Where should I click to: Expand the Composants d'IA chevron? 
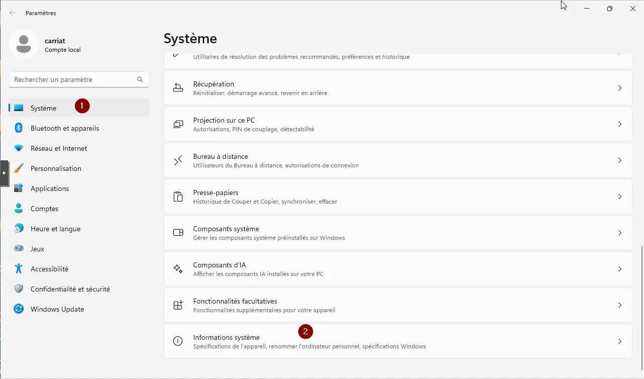pos(620,269)
